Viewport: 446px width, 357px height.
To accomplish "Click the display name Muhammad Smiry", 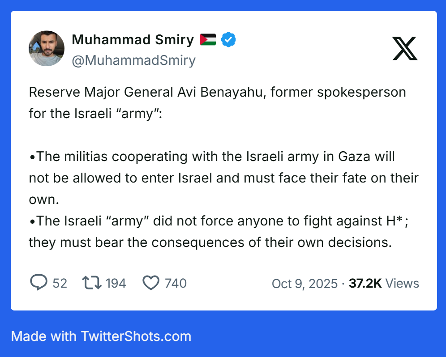I will [x=133, y=40].
